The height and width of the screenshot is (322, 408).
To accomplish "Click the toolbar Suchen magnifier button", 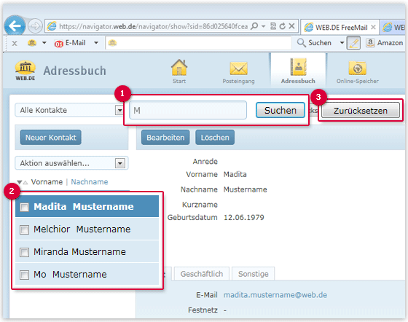I will click(314, 43).
